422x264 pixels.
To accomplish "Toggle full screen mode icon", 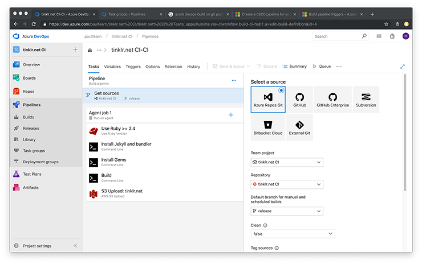I will (x=403, y=67).
